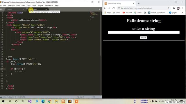Screen dimensions: 186x104
Task: Bookmark this page with the star icon
Action: tap(169, 8)
